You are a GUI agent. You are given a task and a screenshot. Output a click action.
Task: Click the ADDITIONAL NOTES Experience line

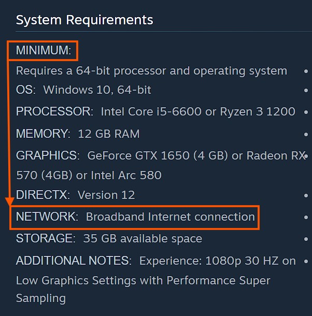click(156, 261)
